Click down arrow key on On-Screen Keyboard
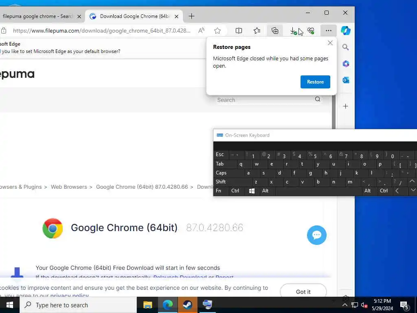 413,191
